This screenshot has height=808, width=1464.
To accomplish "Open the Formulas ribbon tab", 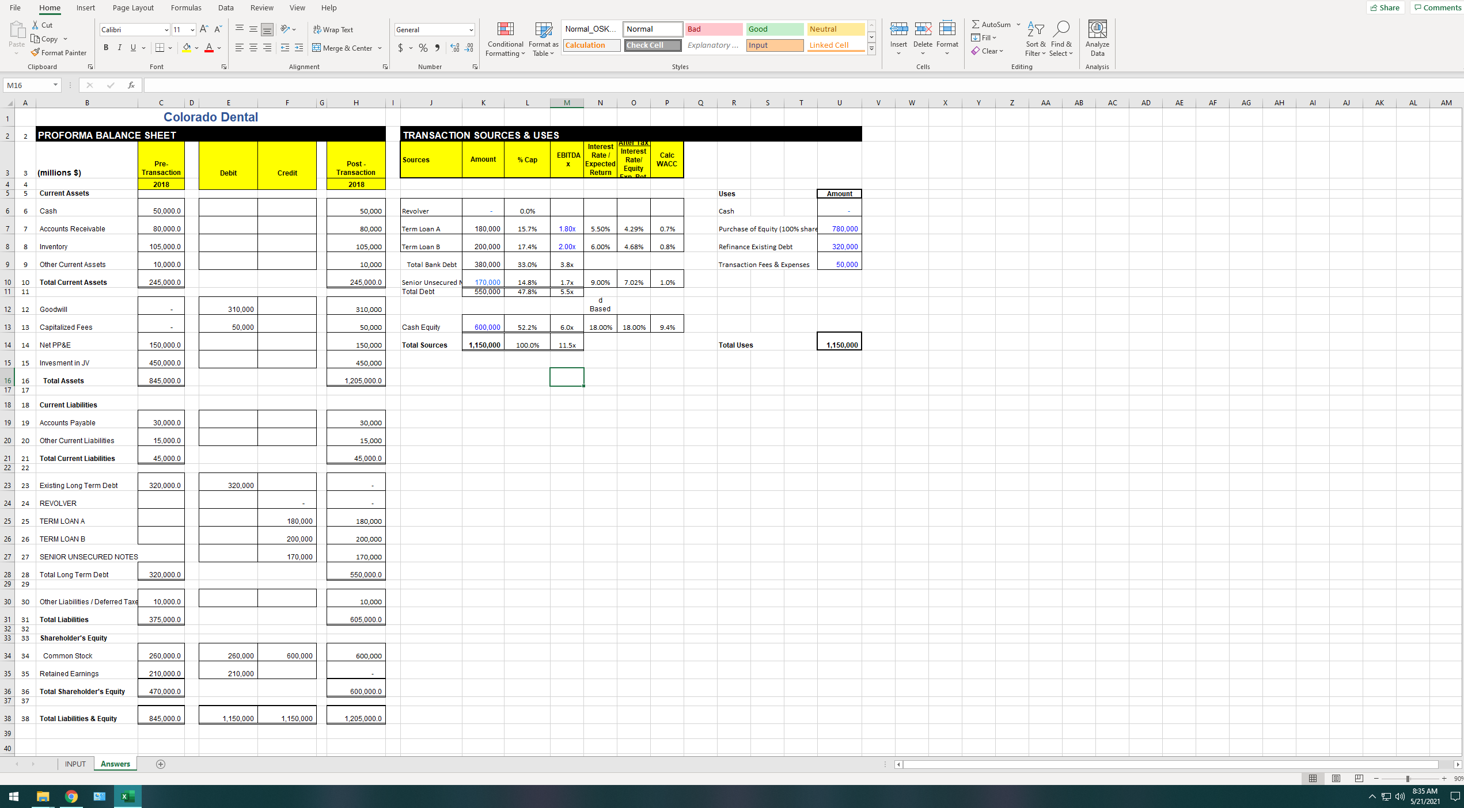I will coord(186,7).
